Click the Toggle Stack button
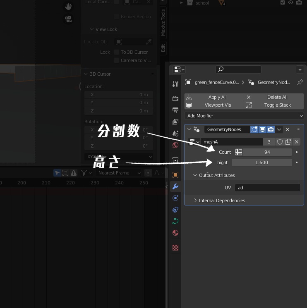The height and width of the screenshot is (308, 307). click(x=274, y=105)
